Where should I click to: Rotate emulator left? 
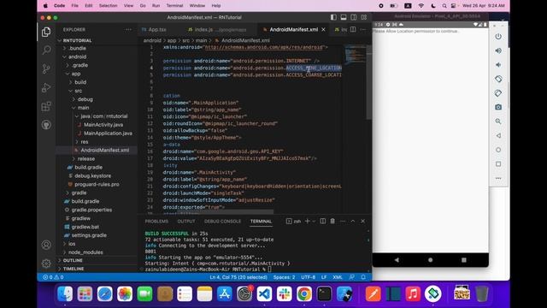click(x=498, y=79)
